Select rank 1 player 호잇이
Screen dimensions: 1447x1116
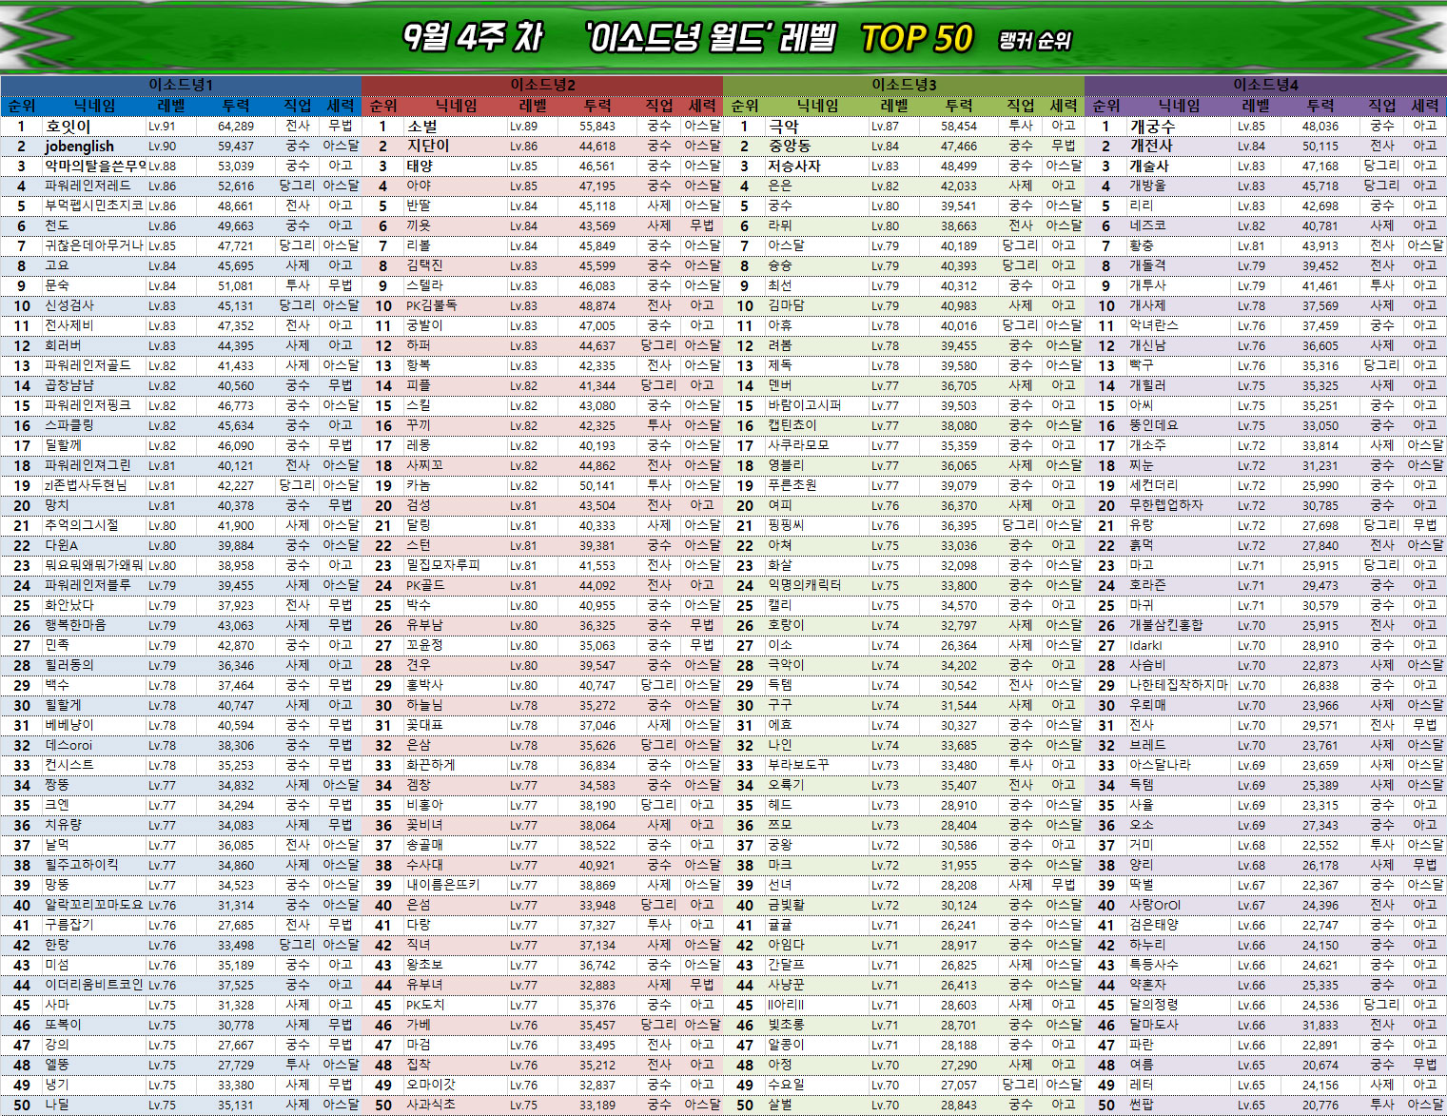pos(68,127)
